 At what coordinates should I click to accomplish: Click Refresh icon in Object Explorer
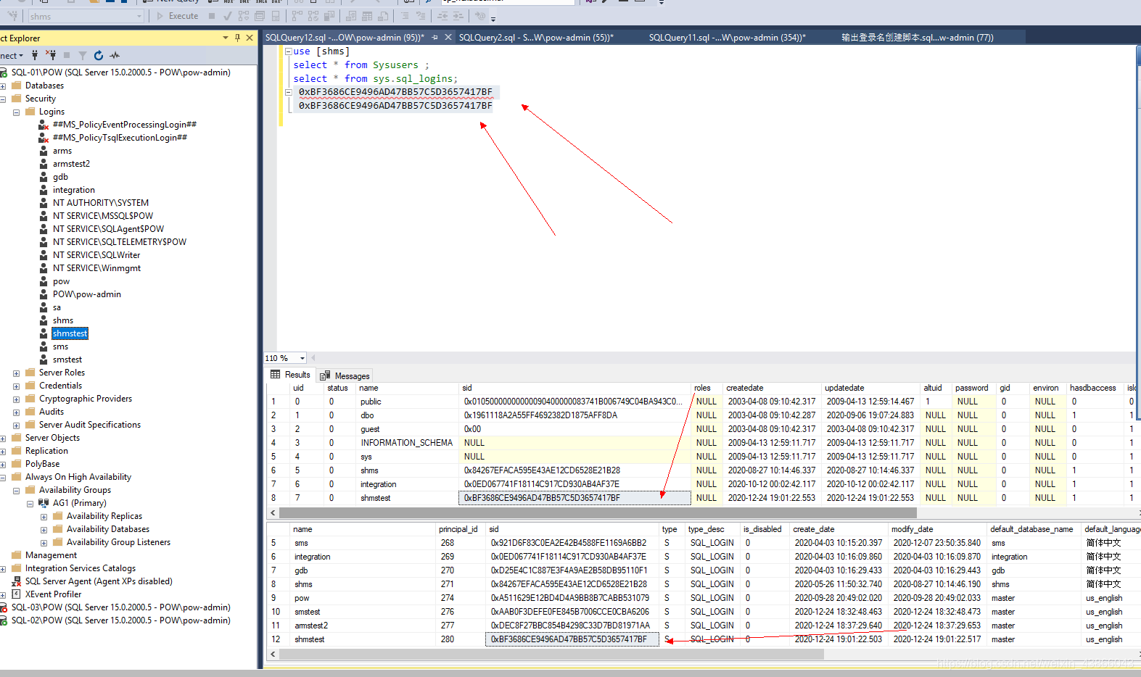tap(99, 55)
